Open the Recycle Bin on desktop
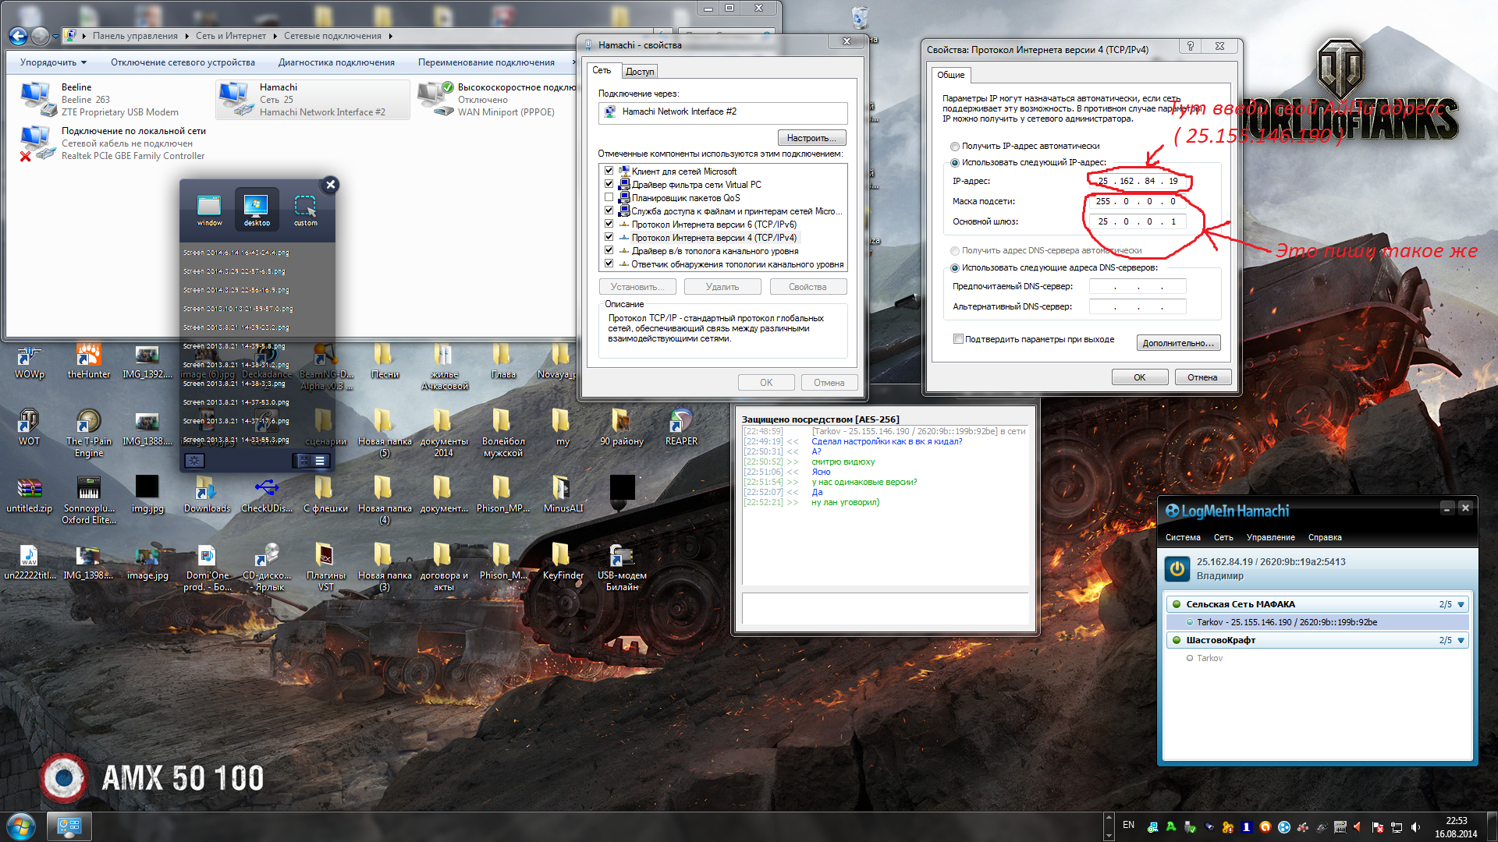This screenshot has height=842, width=1498. pyautogui.click(x=860, y=17)
